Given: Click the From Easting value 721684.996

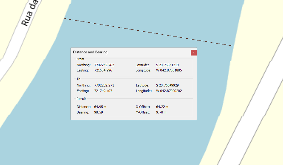Looking at the screenshot, I should pos(103,70).
